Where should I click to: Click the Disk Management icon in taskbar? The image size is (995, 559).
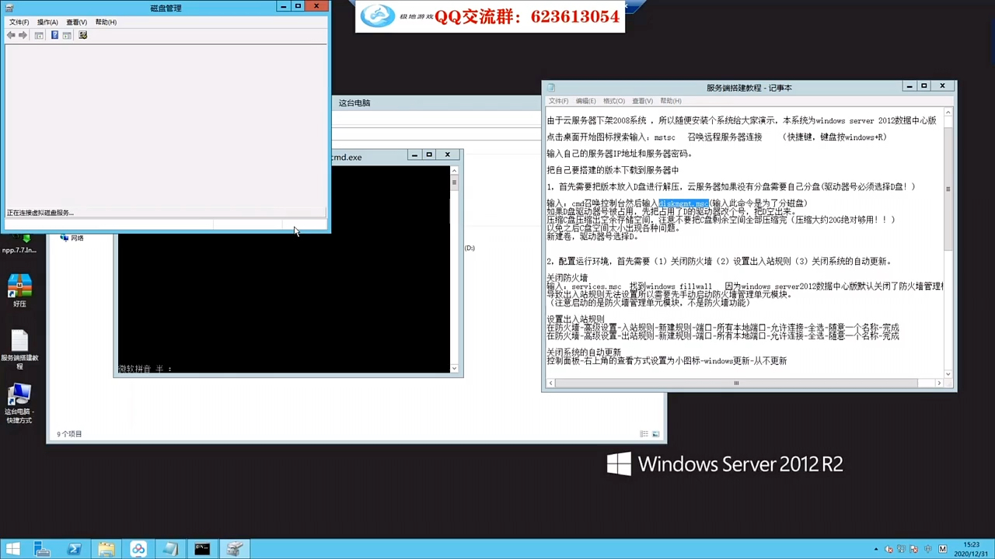[x=234, y=549]
